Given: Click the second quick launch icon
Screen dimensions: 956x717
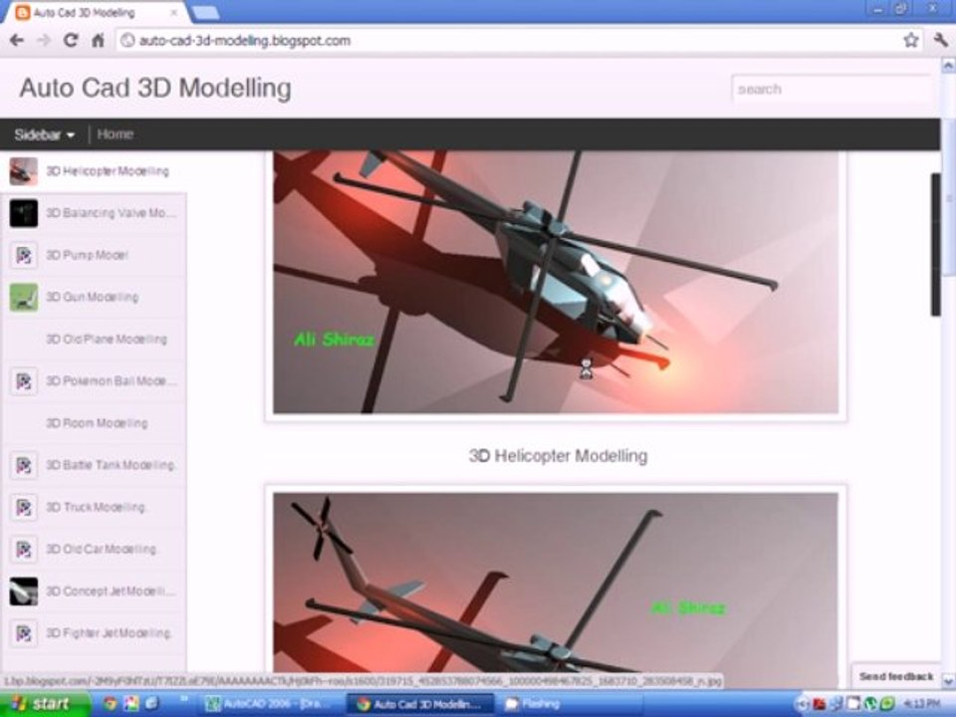Looking at the screenshot, I should pos(130,704).
